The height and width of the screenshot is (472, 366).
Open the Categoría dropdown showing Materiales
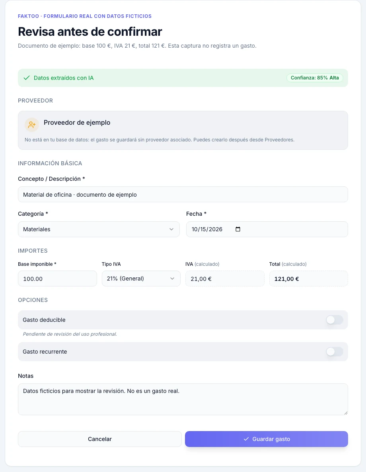coord(99,229)
